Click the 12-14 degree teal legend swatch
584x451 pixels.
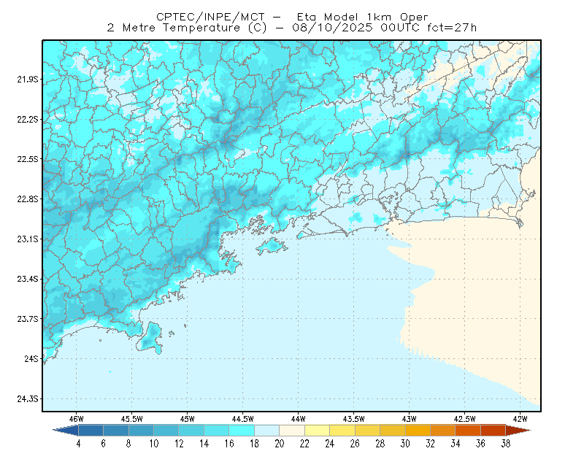click(x=191, y=431)
